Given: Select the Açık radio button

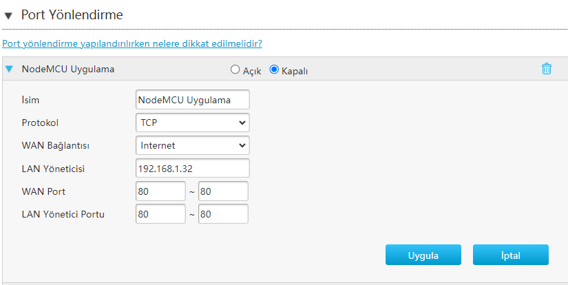Looking at the screenshot, I should point(235,70).
